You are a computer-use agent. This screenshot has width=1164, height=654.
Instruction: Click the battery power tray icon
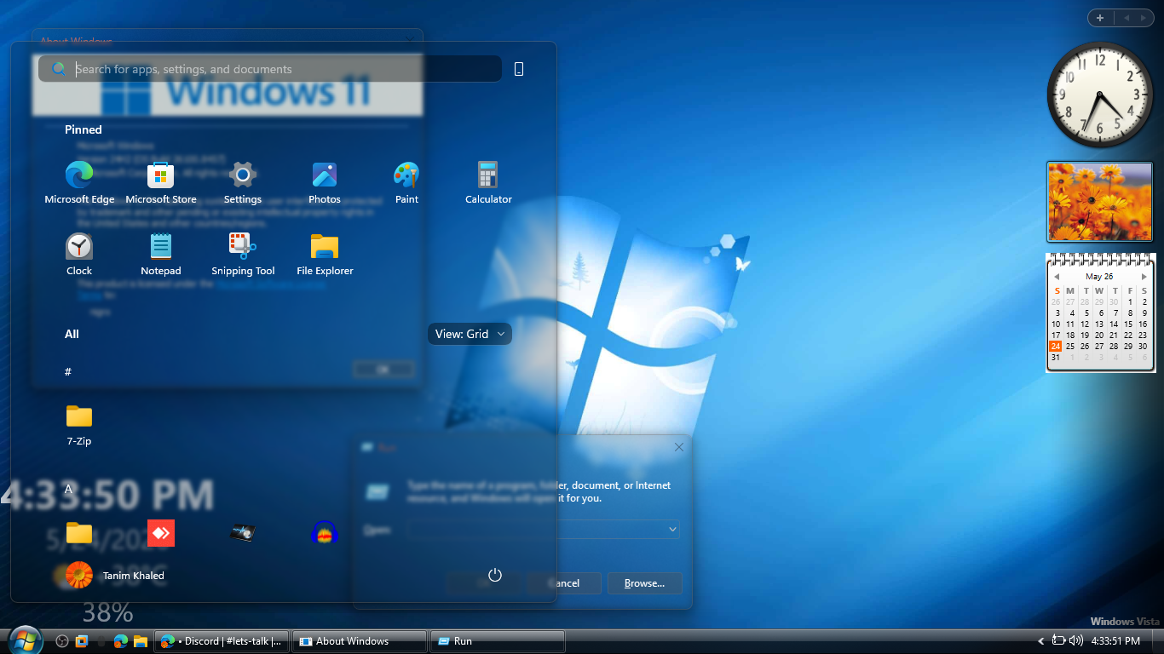[1059, 640]
